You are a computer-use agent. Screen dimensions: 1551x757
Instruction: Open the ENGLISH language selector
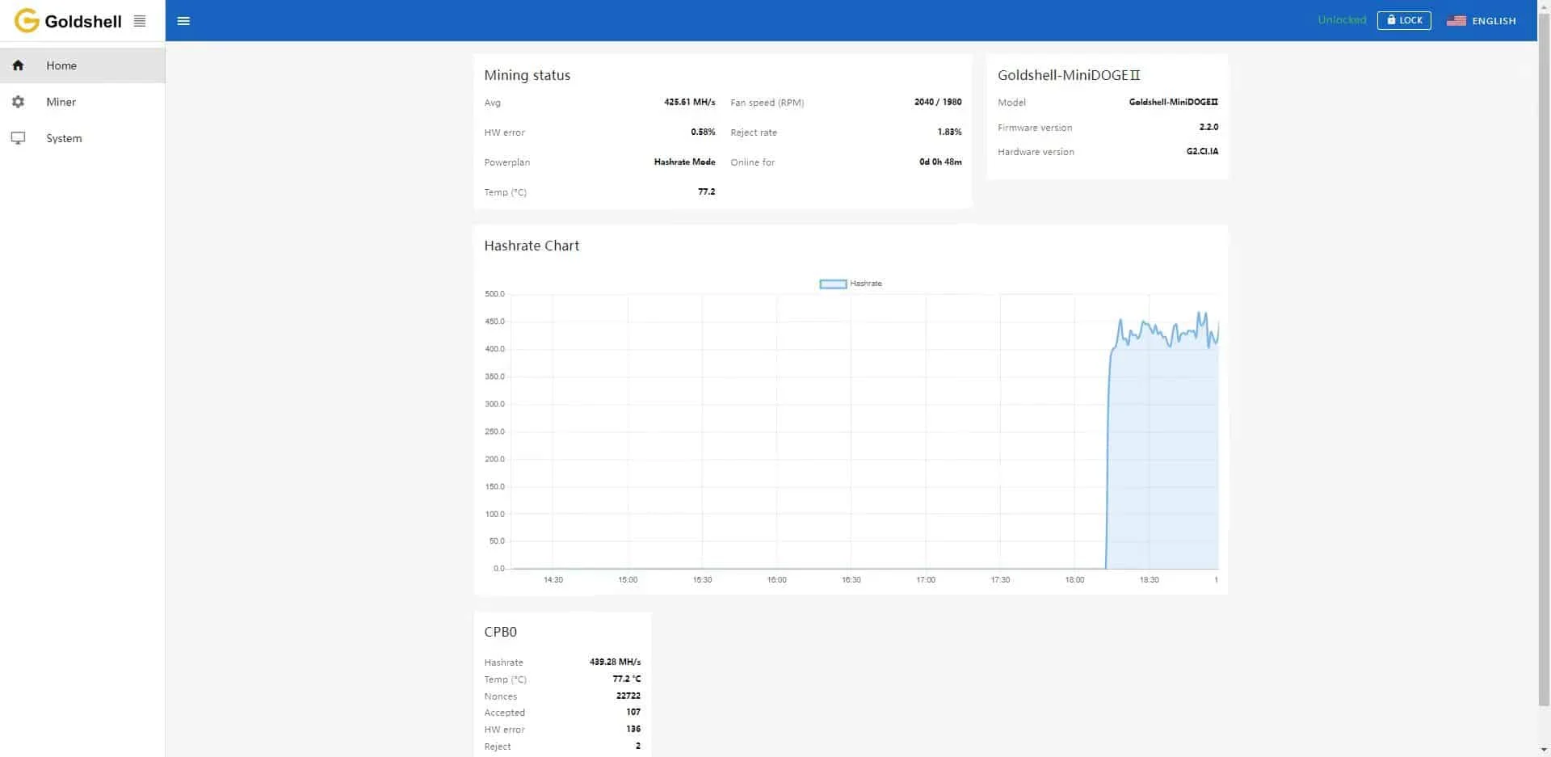point(1482,21)
